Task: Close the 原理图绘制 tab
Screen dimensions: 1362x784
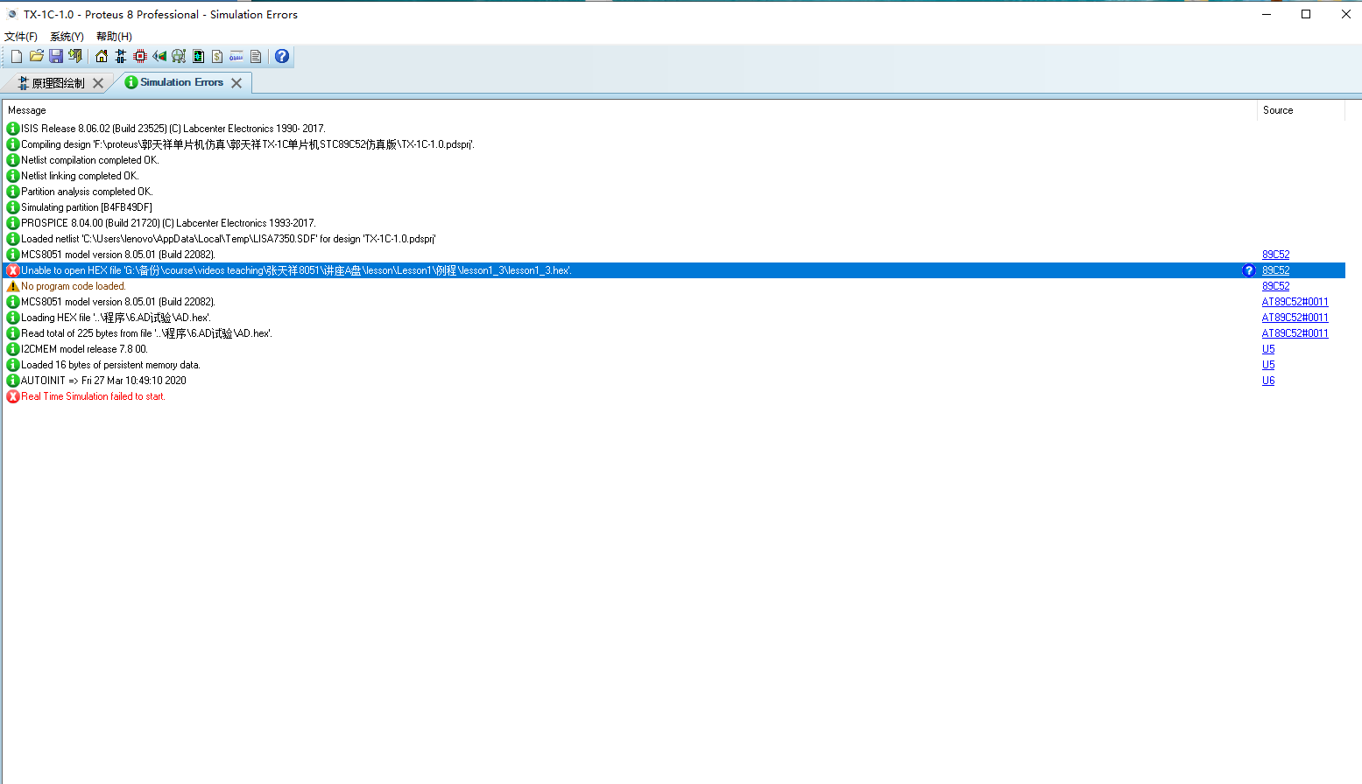Action: pos(98,83)
